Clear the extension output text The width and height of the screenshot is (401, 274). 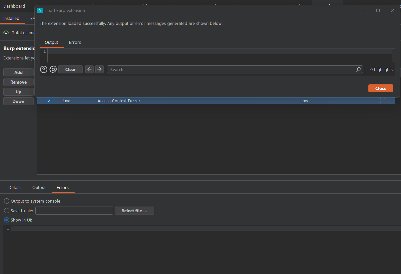point(70,69)
